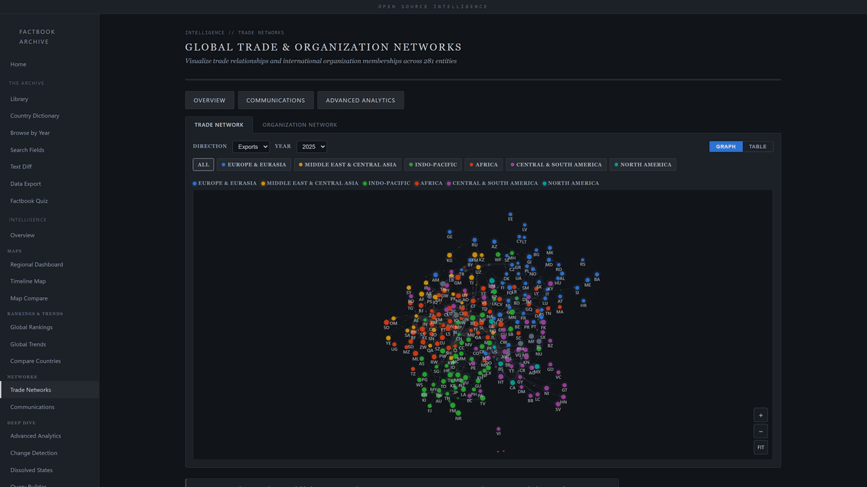Zoom in on the trade network graph
This screenshot has height=487, width=867.
coord(761,415)
